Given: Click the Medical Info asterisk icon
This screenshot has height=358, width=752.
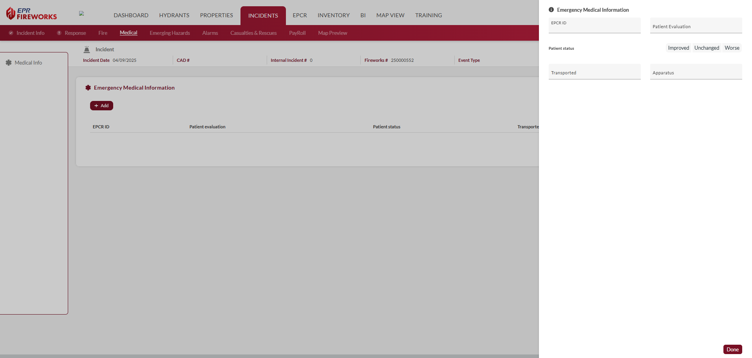Looking at the screenshot, I should 9,63.
